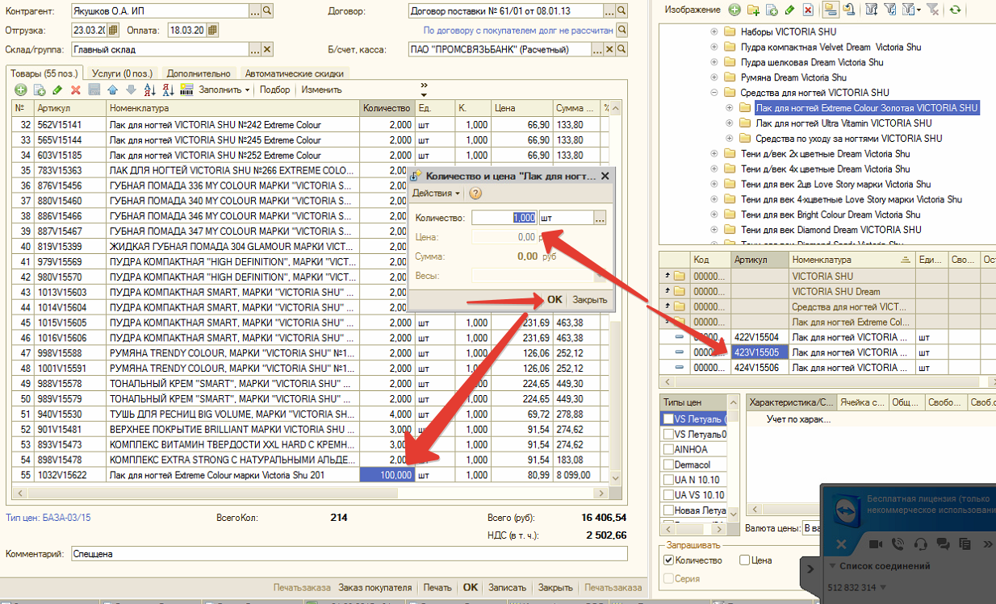The image size is (996, 604).
Task: Click the green refresh icon in the catalog toolbar
Action: coord(955,10)
